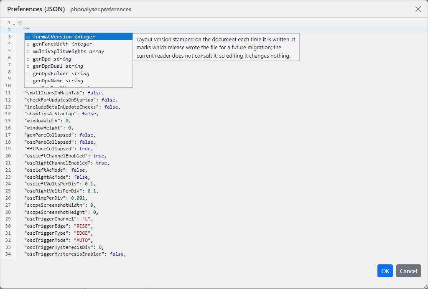Confirm changes with the OK button
The width and height of the screenshot is (428, 289).
[x=385, y=271]
